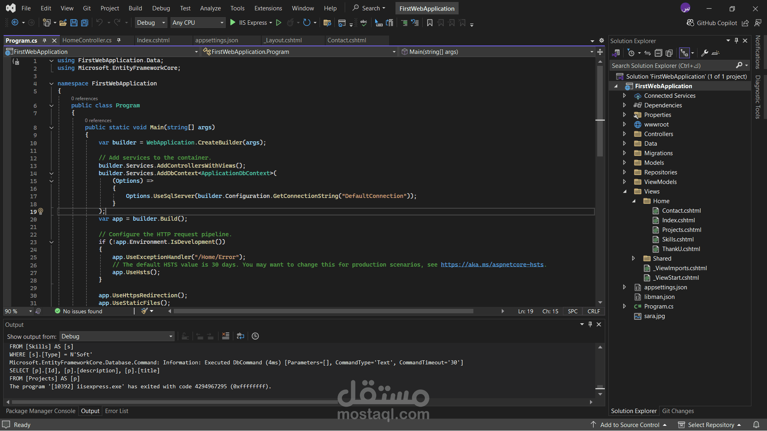Click the Save All toolbar icon
Screen dimensions: 767x431
coord(84,23)
